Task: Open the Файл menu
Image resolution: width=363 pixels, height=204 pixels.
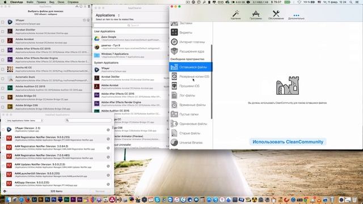Action: coord(30,2)
